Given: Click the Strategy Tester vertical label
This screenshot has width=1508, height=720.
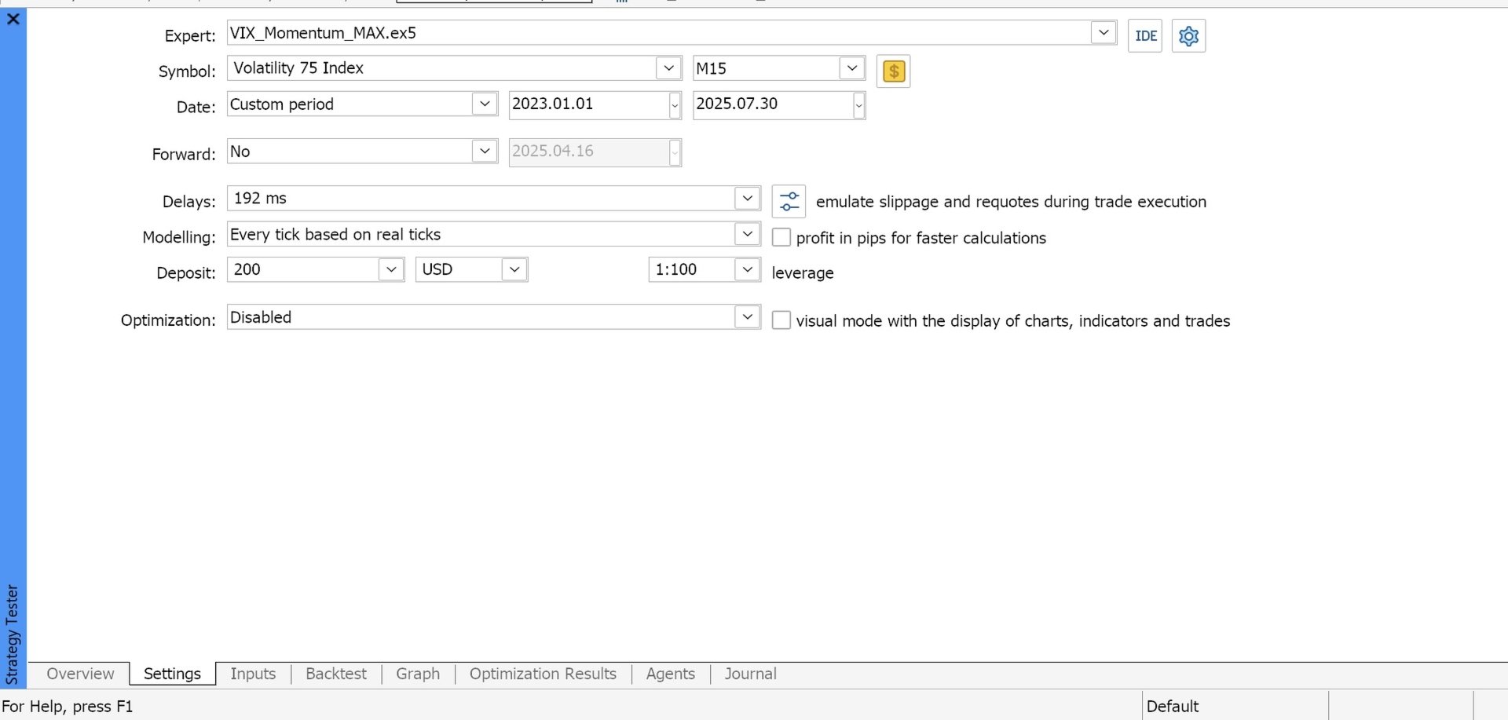Looking at the screenshot, I should point(13,634).
